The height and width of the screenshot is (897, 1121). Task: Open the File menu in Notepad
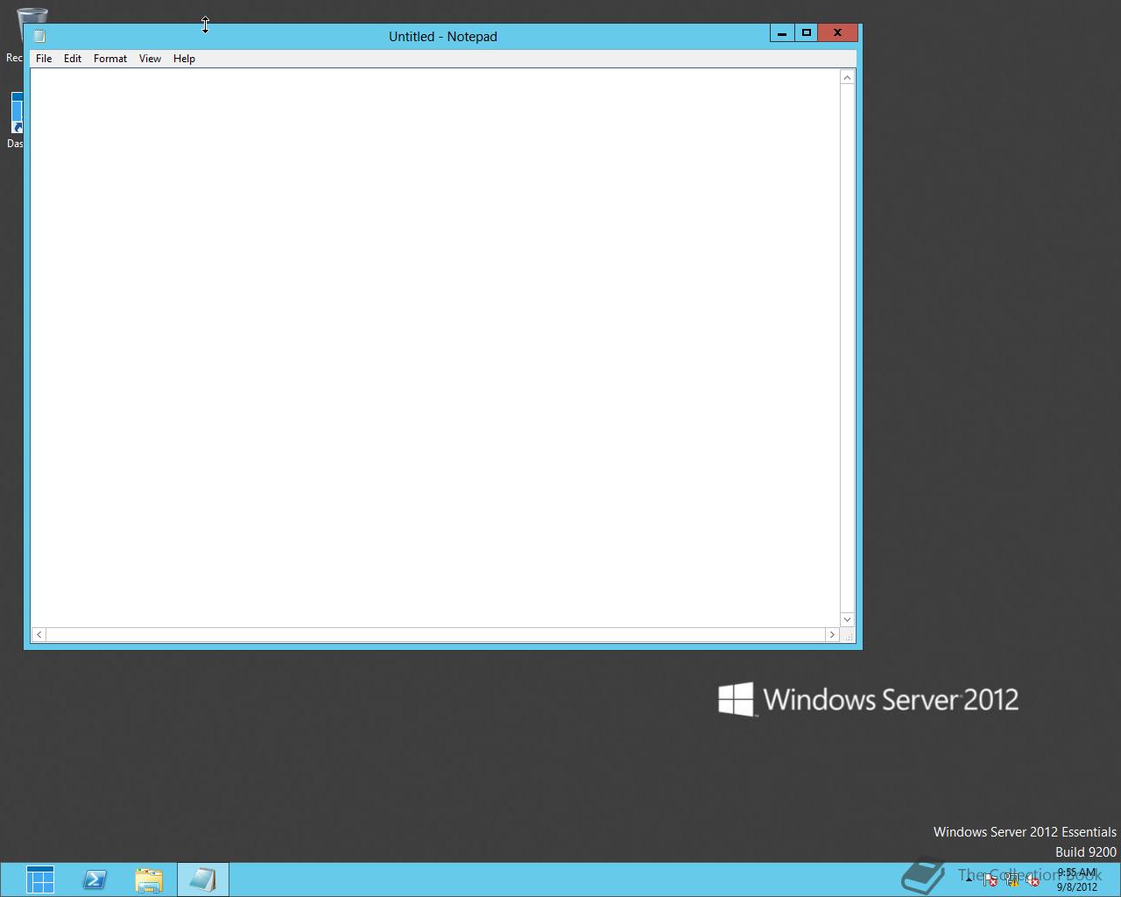[x=44, y=59]
